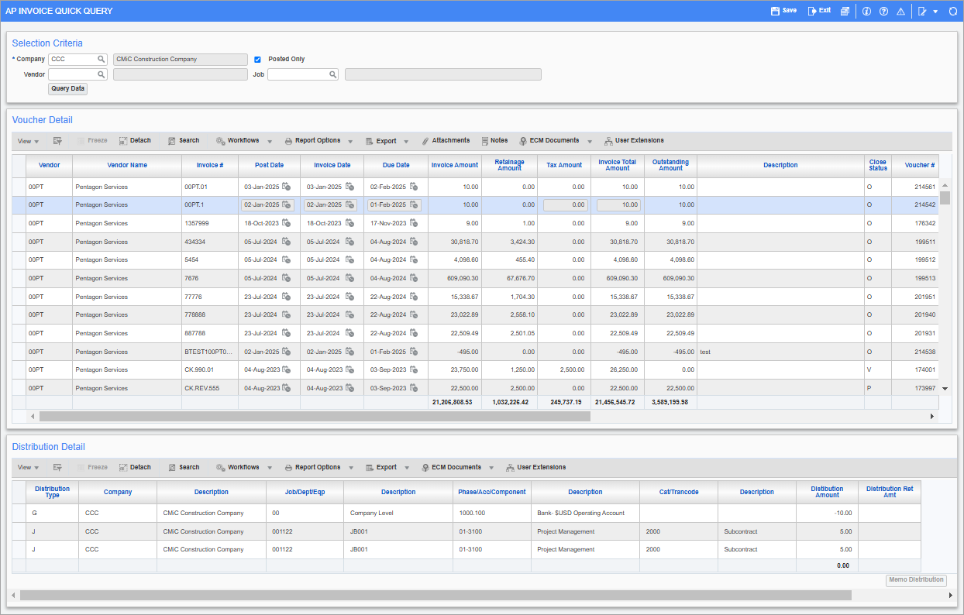Image resolution: width=964 pixels, height=615 pixels.
Task: Click the Notes icon in Voucher Detail toolbar
Action: [x=494, y=140]
